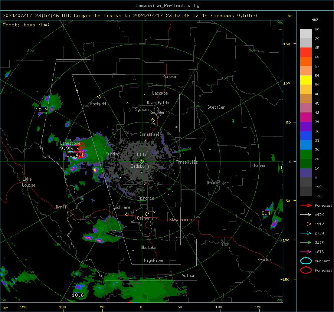This screenshot has height=312, width=334.
Task: Click the 11.4 storm tops label
Action: 72,155
